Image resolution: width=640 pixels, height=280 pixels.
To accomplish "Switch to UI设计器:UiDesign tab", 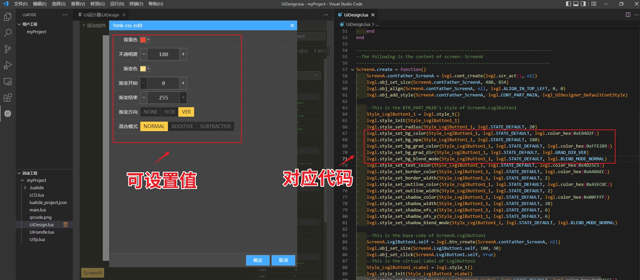I will click(x=101, y=15).
